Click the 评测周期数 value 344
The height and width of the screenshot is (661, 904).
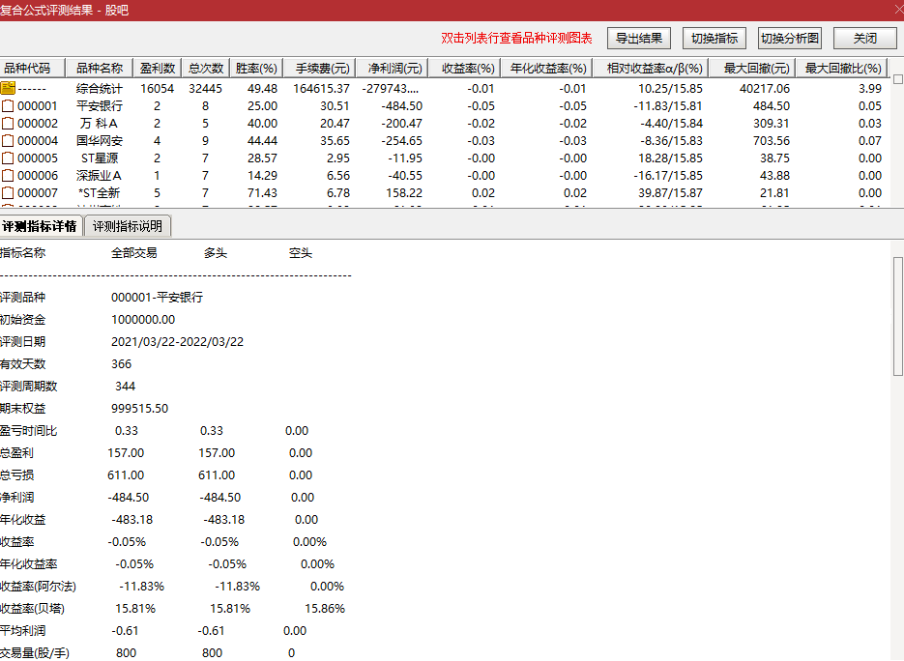(125, 387)
